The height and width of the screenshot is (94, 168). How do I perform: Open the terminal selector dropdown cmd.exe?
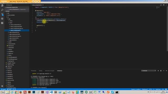click(149, 71)
